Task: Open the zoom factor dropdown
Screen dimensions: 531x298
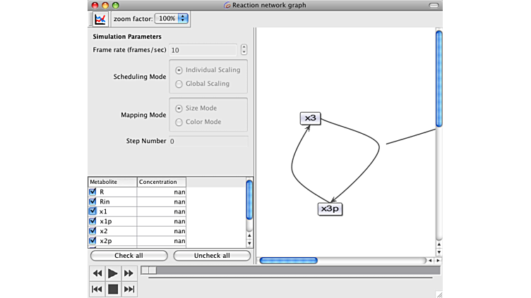Action: click(x=172, y=18)
